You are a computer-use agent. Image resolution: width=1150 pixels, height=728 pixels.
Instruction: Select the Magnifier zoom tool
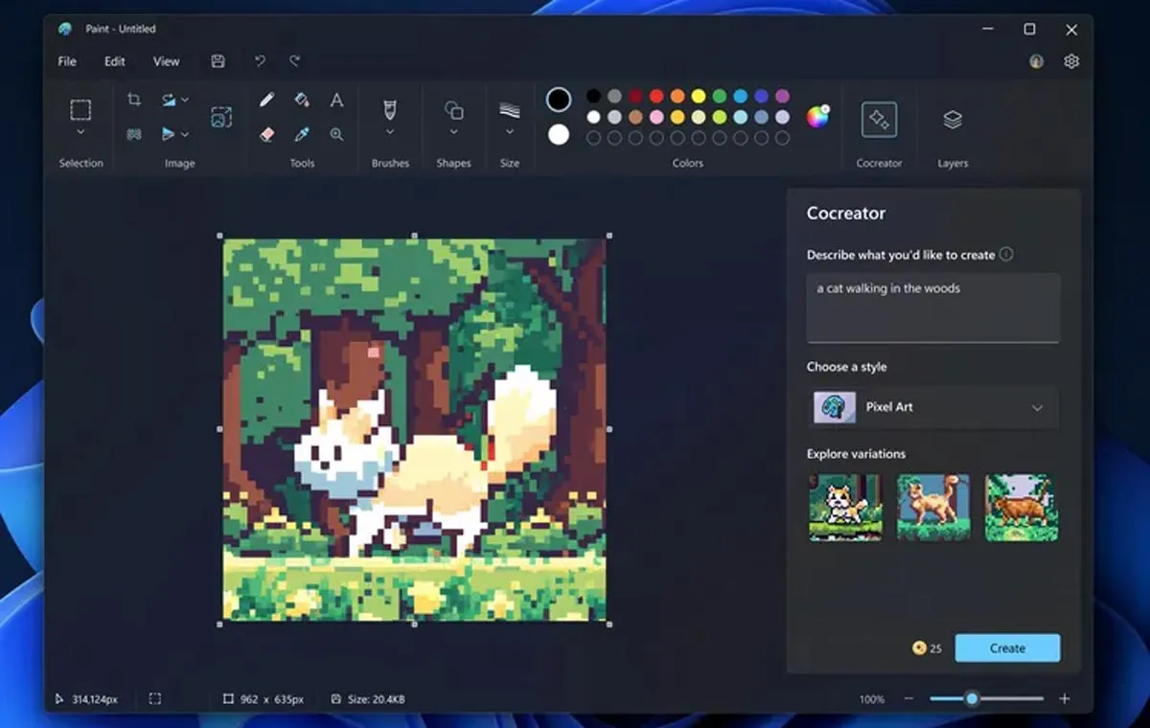(336, 134)
